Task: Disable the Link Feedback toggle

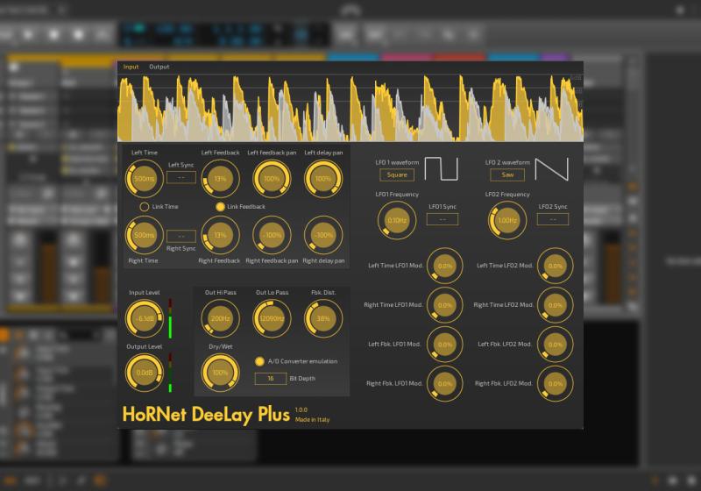Action: 220,207
